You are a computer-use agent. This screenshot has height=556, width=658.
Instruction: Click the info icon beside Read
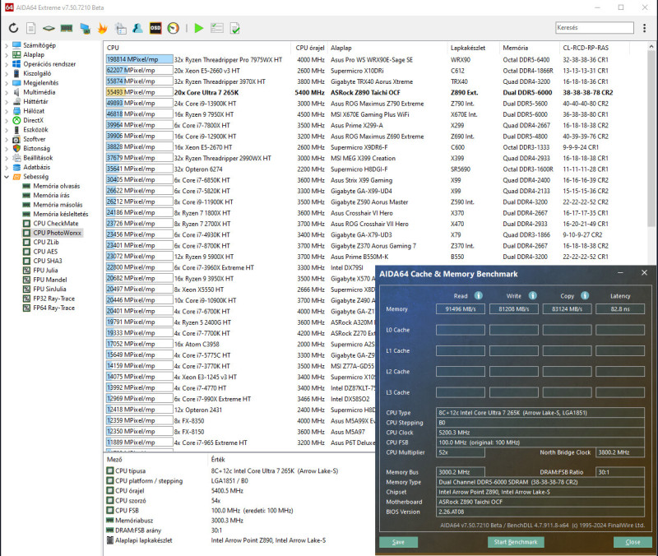click(x=478, y=295)
